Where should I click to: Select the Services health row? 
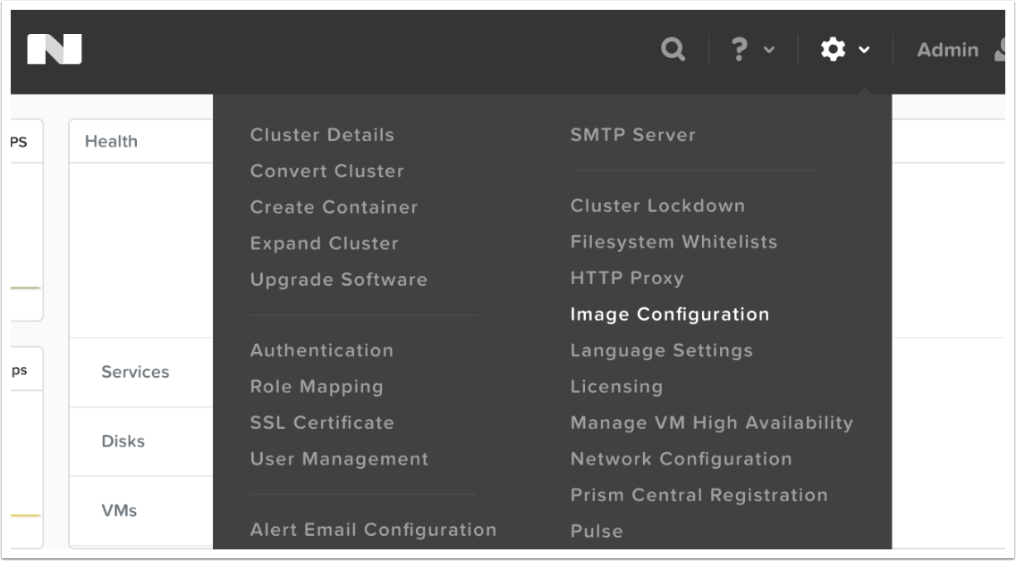(x=135, y=372)
